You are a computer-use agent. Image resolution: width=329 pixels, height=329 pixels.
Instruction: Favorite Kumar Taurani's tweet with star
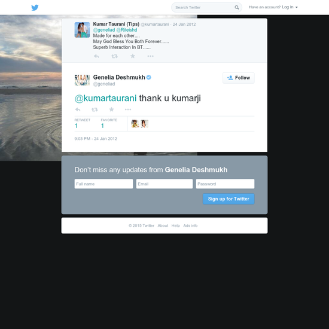pos(133,56)
